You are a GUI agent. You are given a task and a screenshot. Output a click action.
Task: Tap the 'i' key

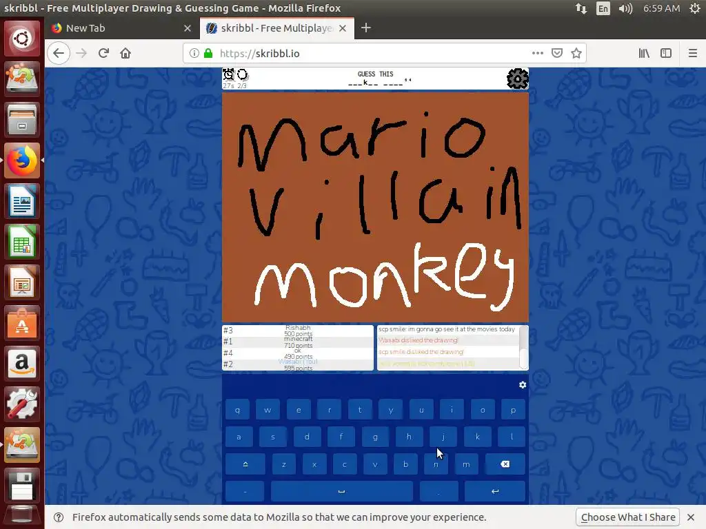pyautogui.click(x=452, y=410)
